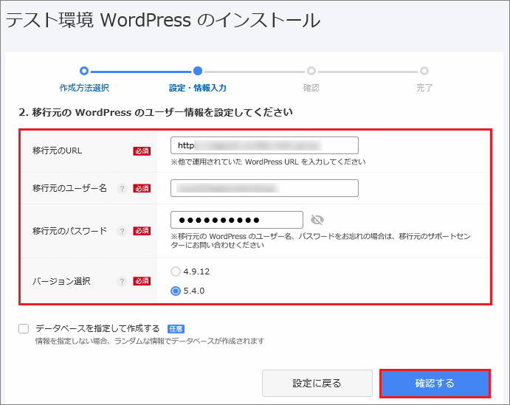
Task: Click the 完了 step label
Action: pos(424,88)
